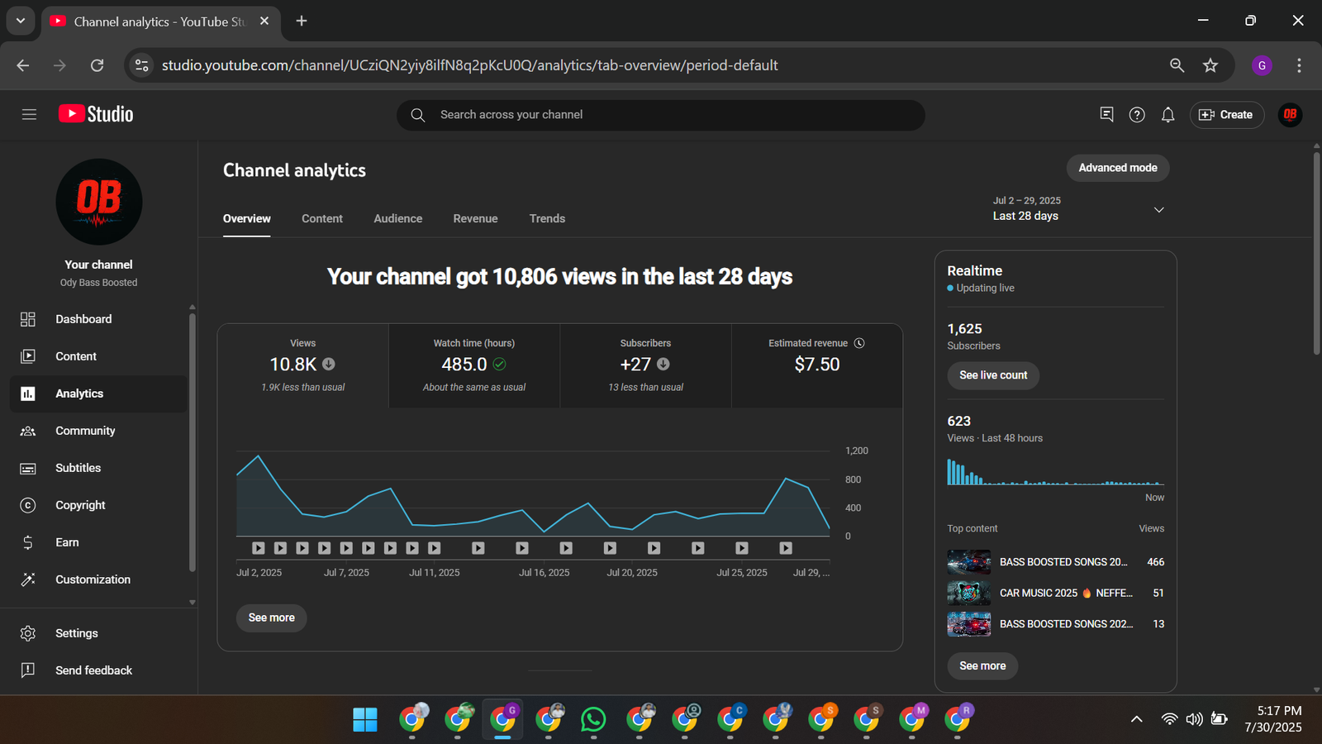Select the Subscribers metric card

point(645,365)
